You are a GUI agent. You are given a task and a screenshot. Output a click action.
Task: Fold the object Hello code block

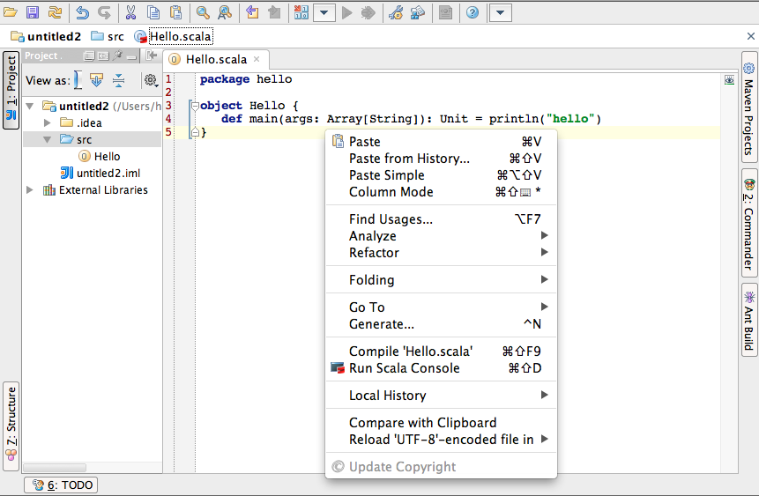195,106
